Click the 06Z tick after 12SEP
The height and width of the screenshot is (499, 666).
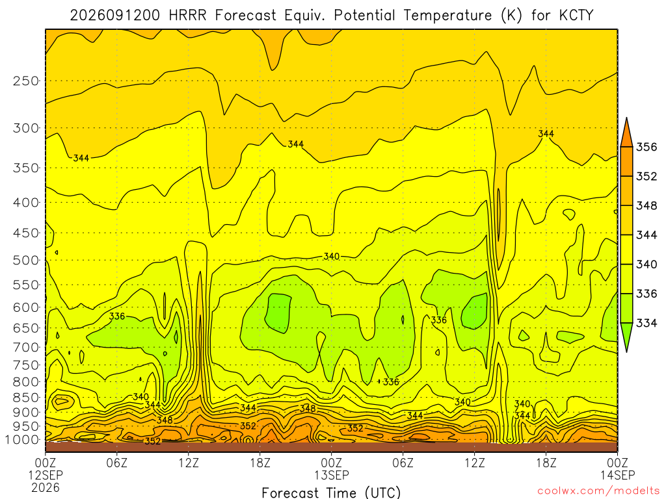point(117,462)
